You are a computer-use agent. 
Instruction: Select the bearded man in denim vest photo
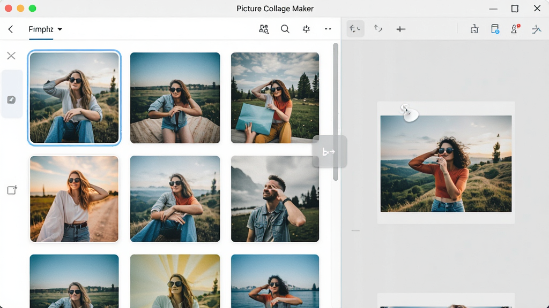[x=275, y=199]
